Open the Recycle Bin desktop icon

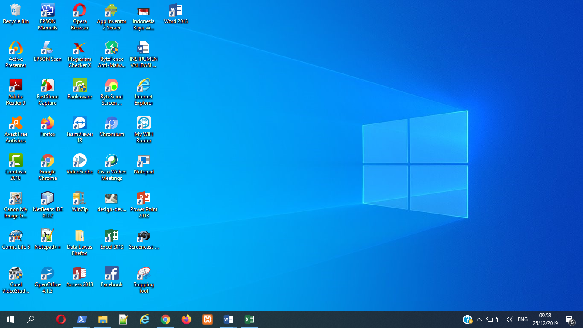pos(16,14)
